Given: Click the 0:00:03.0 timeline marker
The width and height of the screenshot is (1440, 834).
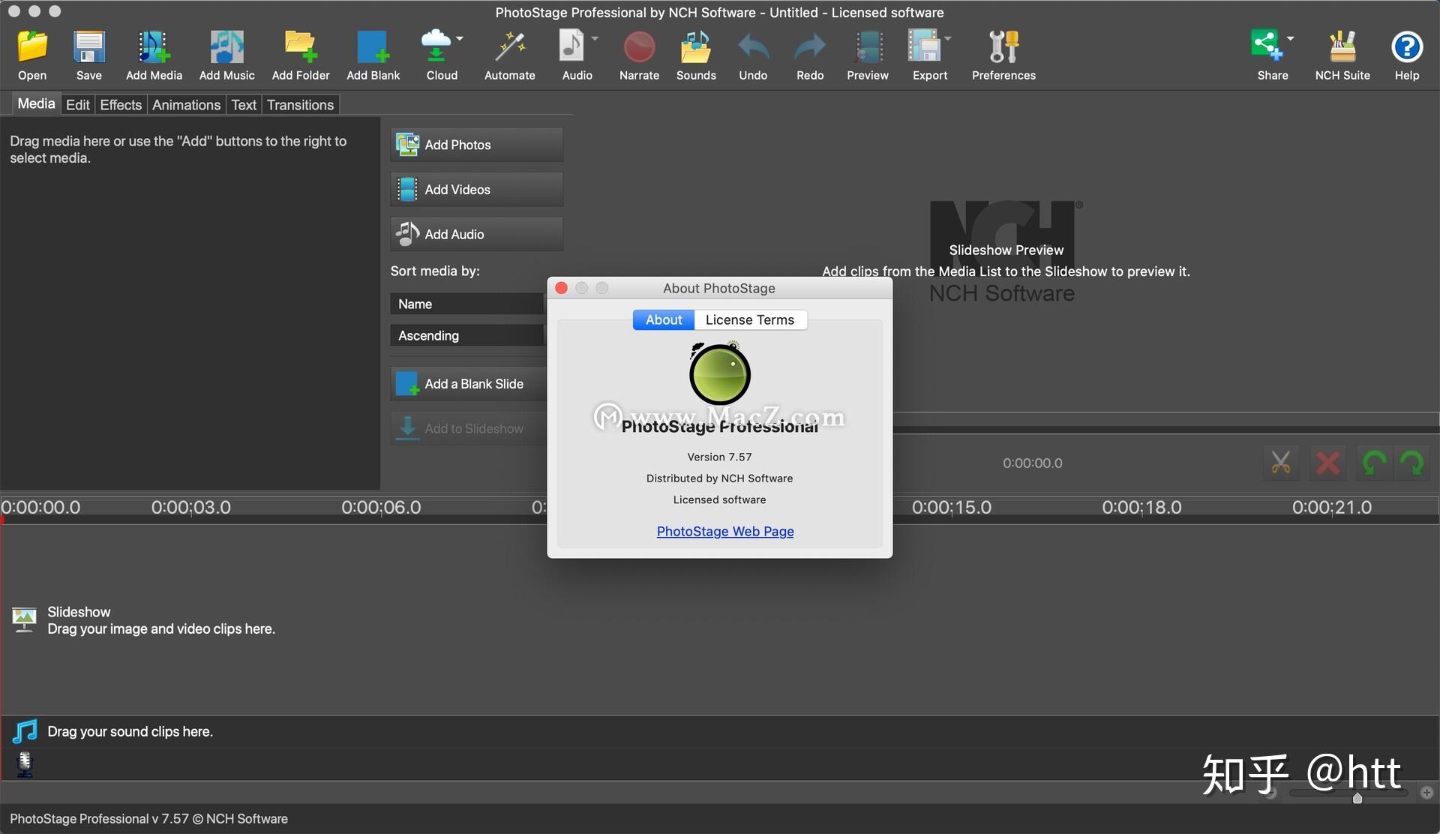Looking at the screenshot, I should point(190,507).
